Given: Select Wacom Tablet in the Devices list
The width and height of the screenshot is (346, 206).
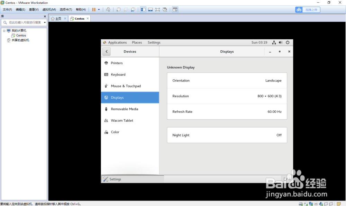Looking at the screenshot, I should point(130,120).
